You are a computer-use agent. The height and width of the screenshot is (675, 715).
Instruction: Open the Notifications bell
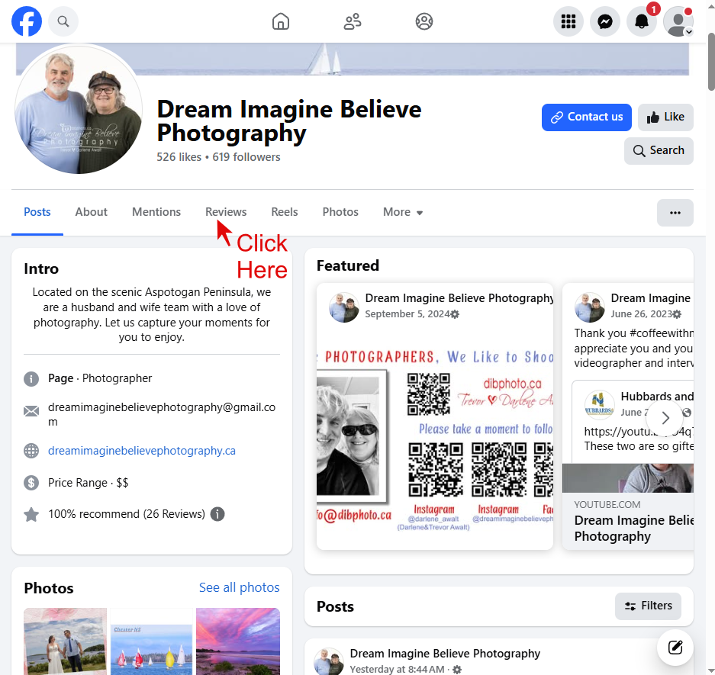[x=642, y=21]
